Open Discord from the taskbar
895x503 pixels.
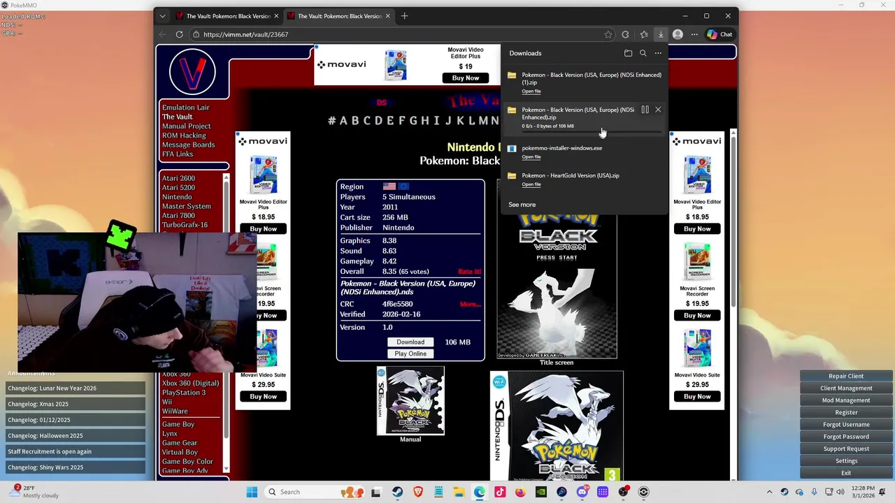tap(582, 492)
